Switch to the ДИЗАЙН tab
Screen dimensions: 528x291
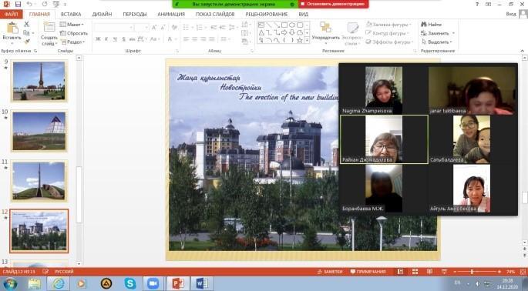point(102,14)
